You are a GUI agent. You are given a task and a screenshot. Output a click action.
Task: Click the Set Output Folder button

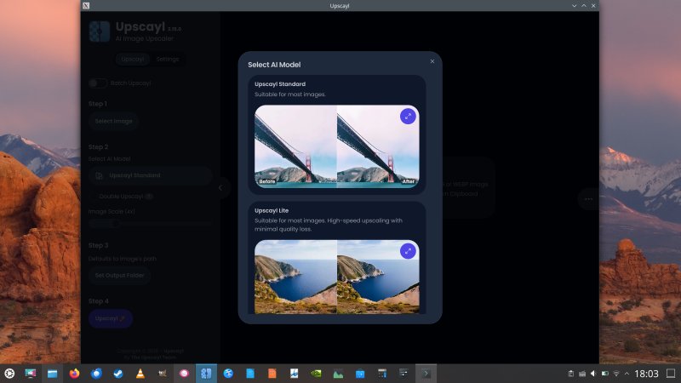(119, 275)
